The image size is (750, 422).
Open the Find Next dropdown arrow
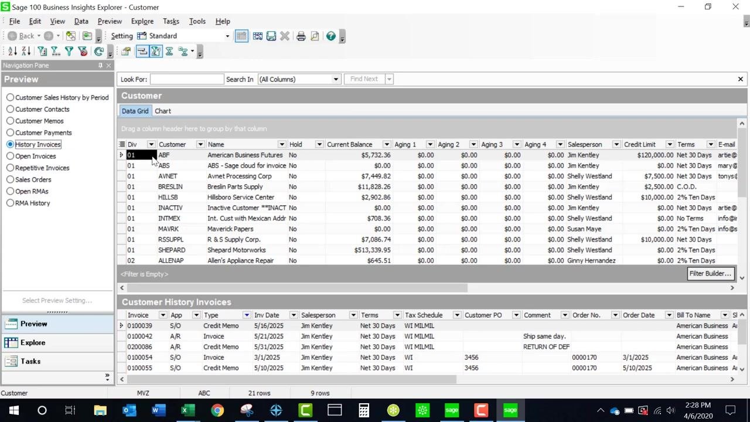(x=389, y=79)
